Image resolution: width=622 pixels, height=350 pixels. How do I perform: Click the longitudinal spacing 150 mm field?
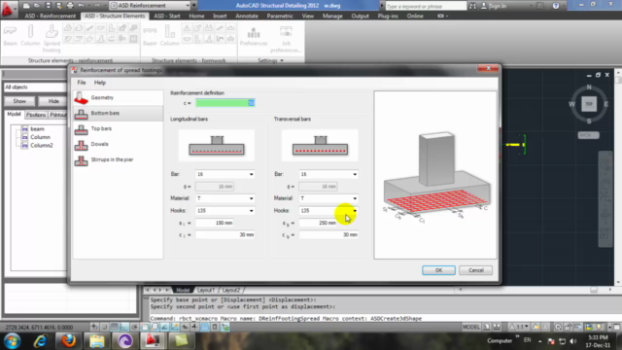[214, 223]
